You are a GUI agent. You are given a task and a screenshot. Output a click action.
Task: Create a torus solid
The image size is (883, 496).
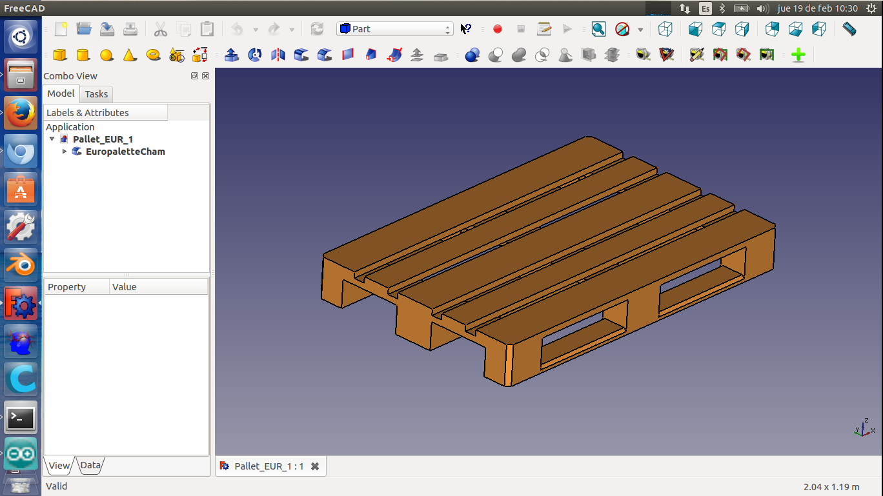[153, 55]
